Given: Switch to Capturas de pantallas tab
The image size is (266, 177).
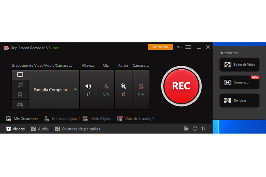Looking at the screenshot, I should tap(77, 129).
